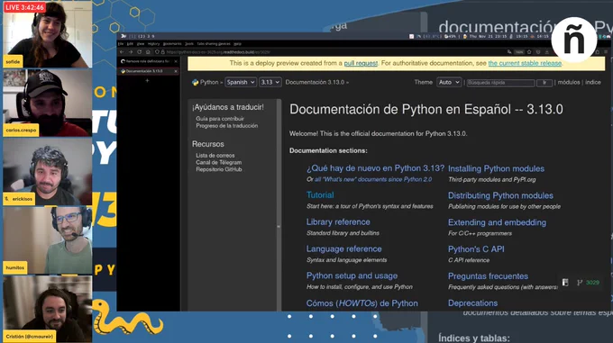
Task: Open the File menu
Action: [121, 44]
